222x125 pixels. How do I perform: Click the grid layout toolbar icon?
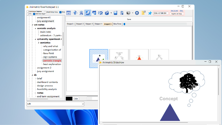point(69,13)
